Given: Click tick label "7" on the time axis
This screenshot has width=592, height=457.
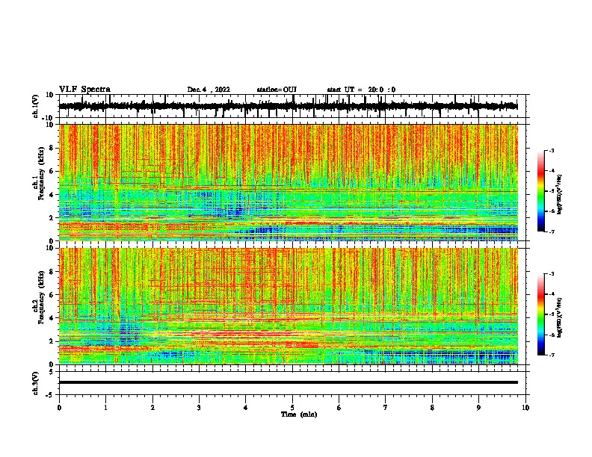Looking at the screenshot, I should pyautogui.click(x=386, y=408).
